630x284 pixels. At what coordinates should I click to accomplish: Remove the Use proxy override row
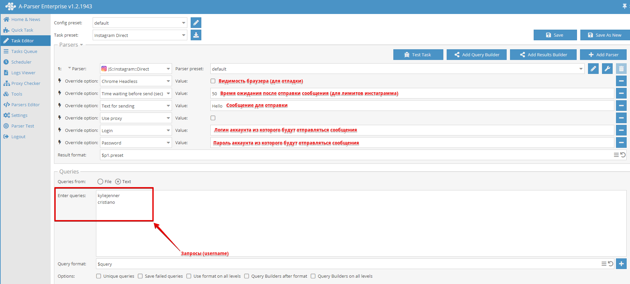pyautogui.click(x=621, y=118)
